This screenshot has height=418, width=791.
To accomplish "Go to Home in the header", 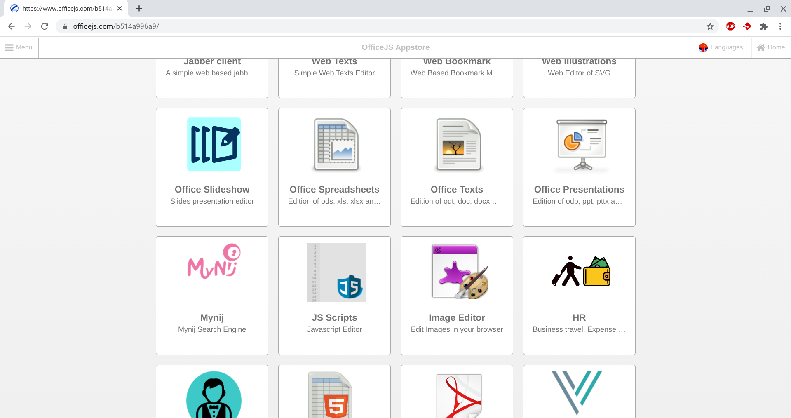I will pos(771,47).
